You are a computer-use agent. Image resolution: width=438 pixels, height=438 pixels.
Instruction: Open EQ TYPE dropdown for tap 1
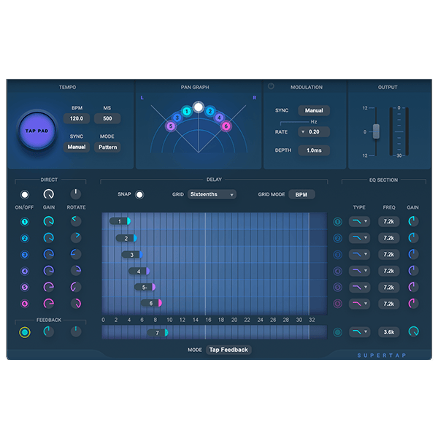pos(359,221)
